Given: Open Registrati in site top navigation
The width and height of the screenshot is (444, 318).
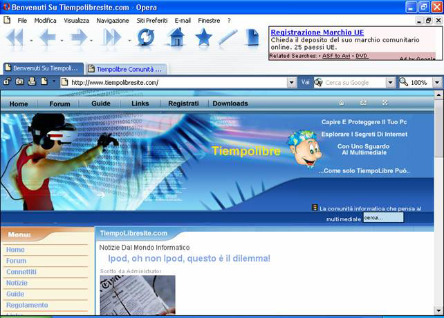Looking at the screenshot, I should (183, 103).
